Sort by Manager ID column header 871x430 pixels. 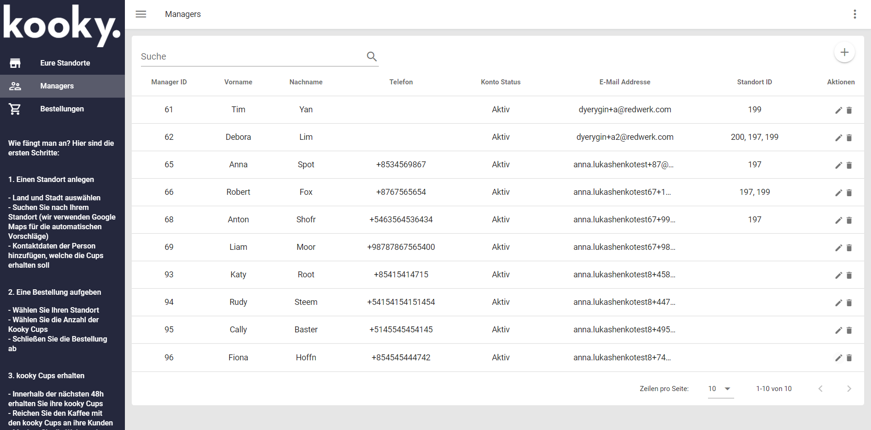pyautogui.click(x=169, y=82)
